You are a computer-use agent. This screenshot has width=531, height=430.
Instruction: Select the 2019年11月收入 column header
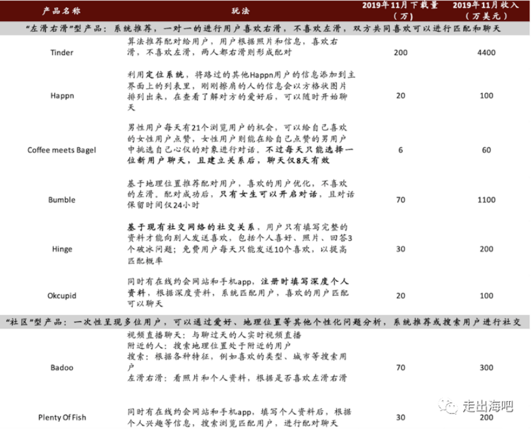[x=486, y=10]
